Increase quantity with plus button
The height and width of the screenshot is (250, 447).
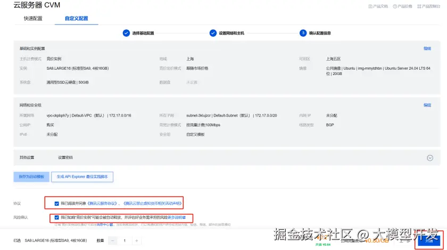point(137,241)
